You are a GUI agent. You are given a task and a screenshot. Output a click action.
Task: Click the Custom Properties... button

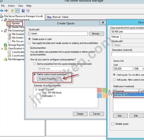tap(49, 79)
